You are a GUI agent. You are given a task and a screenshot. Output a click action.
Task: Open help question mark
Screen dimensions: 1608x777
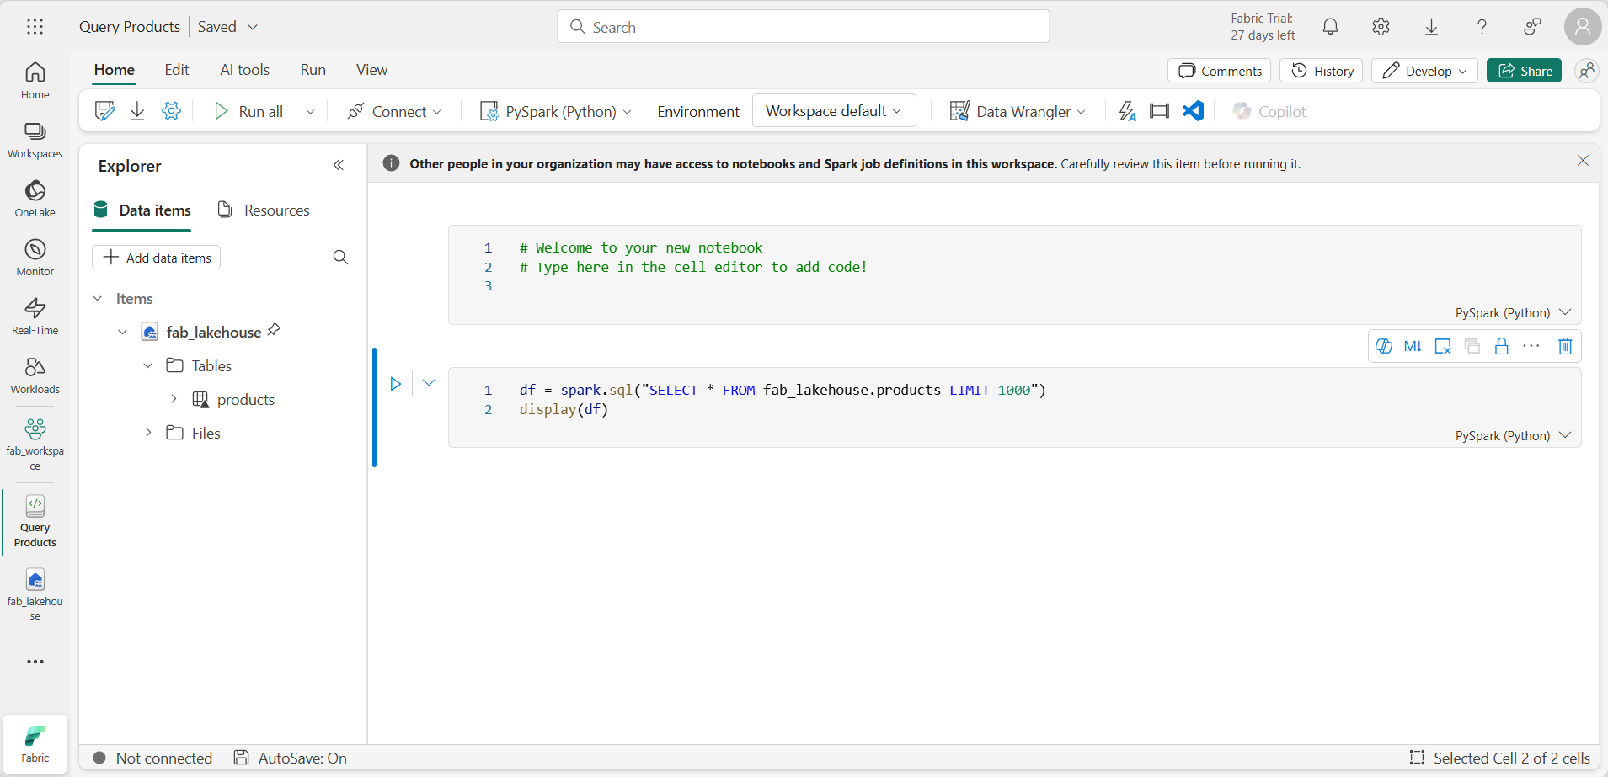(1482, 27)
